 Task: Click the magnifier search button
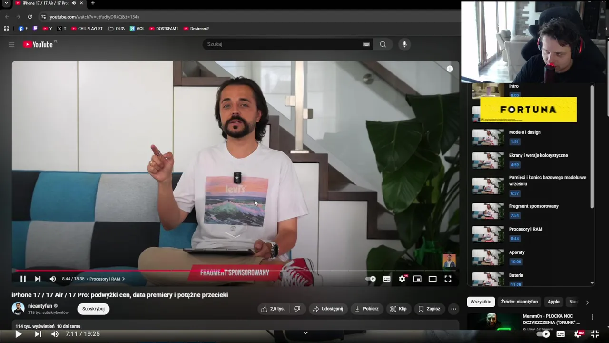[x=383, y=44]
